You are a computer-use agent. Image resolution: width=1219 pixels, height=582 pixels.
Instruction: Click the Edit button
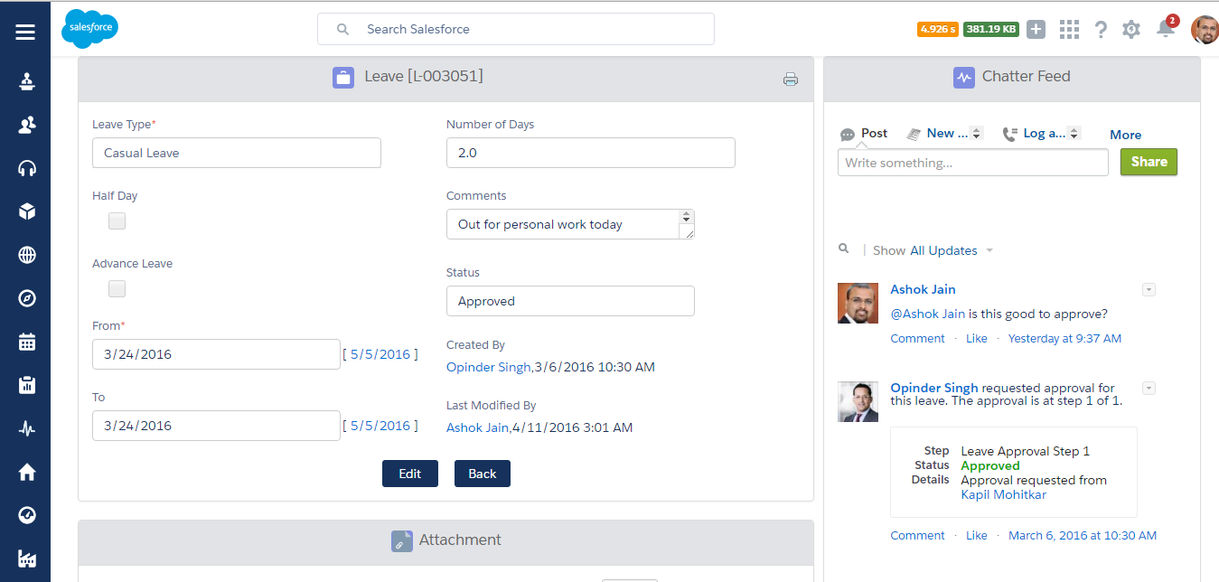point(410,474)
